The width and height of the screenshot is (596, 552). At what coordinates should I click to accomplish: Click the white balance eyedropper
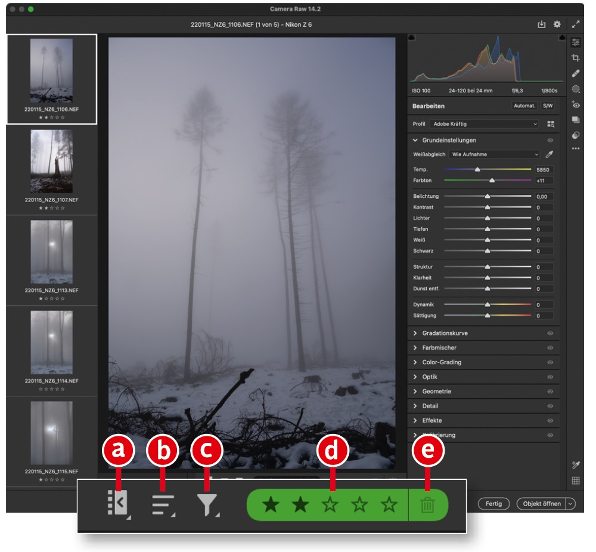pyautogui.click(x=550, y=154)
